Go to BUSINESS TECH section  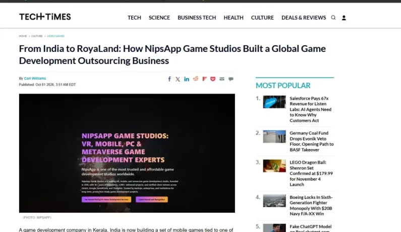click(197, 18)
